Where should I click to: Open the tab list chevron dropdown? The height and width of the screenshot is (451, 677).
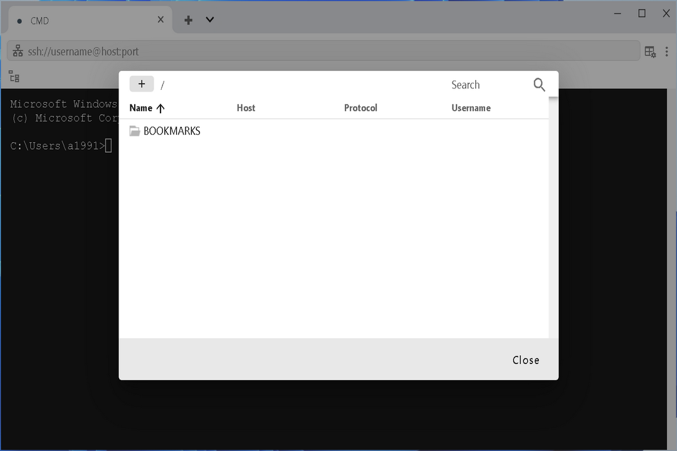coord(209,19)
